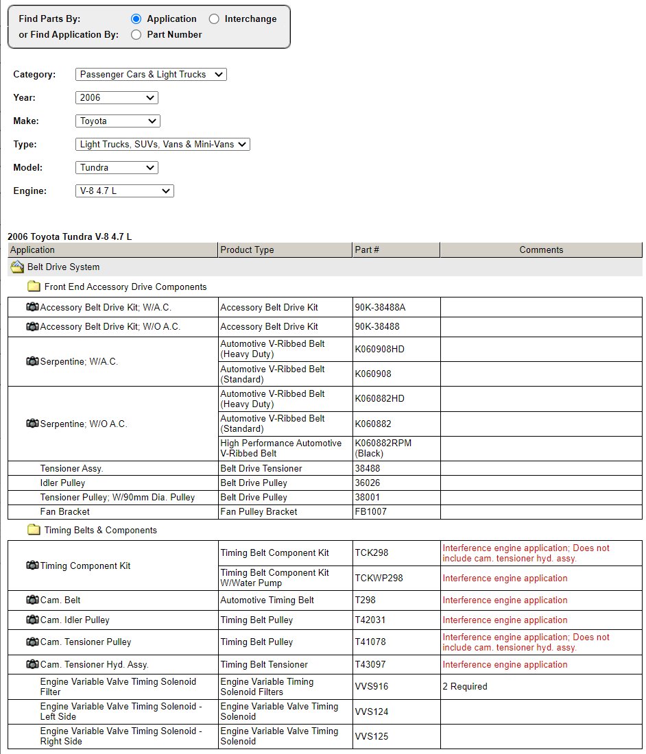
Task: Open camera icon beside Serpentine; W/A.C.
Action: (32, 361)
